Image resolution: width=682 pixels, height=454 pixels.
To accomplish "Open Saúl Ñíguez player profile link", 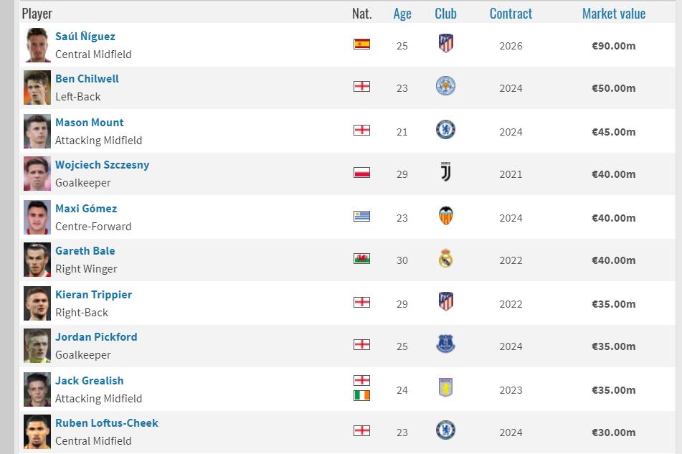I will click(x=85, y=37).
